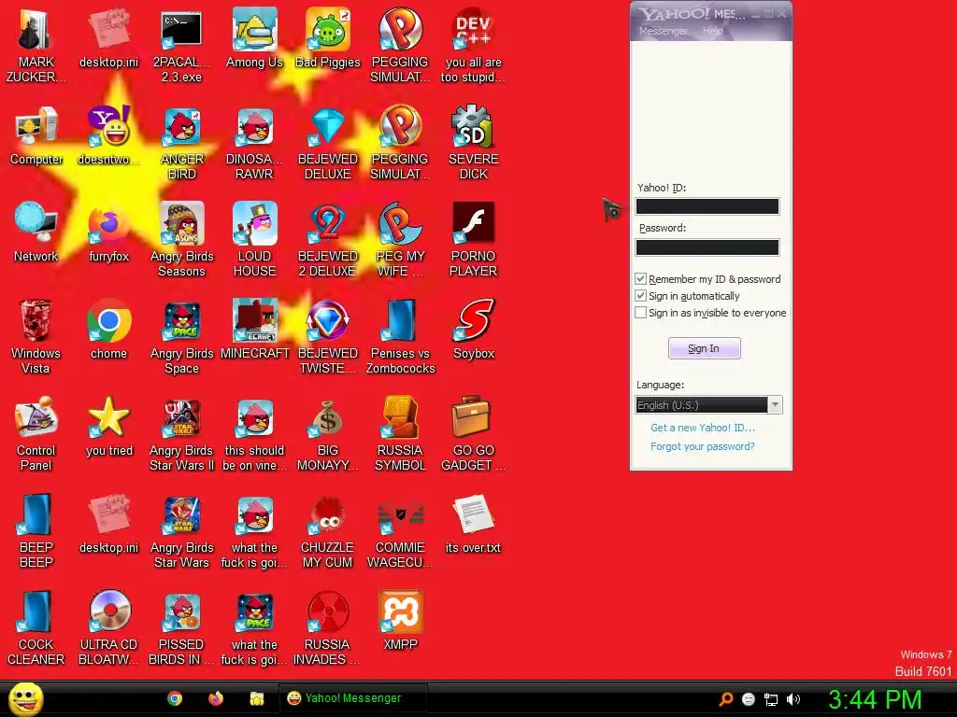Select the doesntwo Yahoo smiley icon
The height and width of the screenshot is (717, 957).
coord(108,136)
